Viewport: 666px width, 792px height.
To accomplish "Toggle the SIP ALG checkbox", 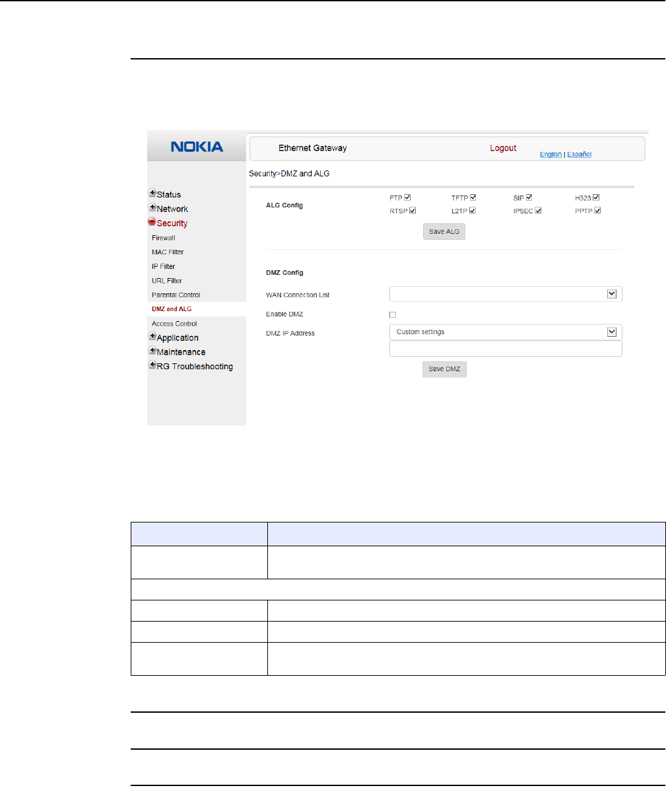I will tap(529, 198).
